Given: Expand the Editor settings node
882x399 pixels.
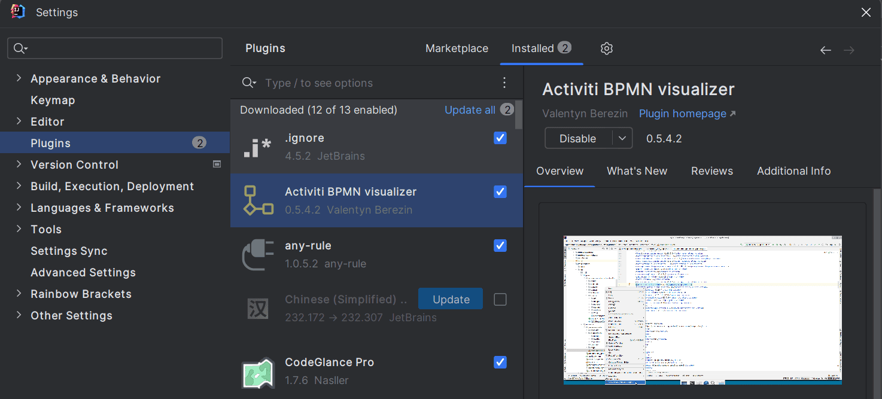Looking at the screenshot, I should (19, 121).
